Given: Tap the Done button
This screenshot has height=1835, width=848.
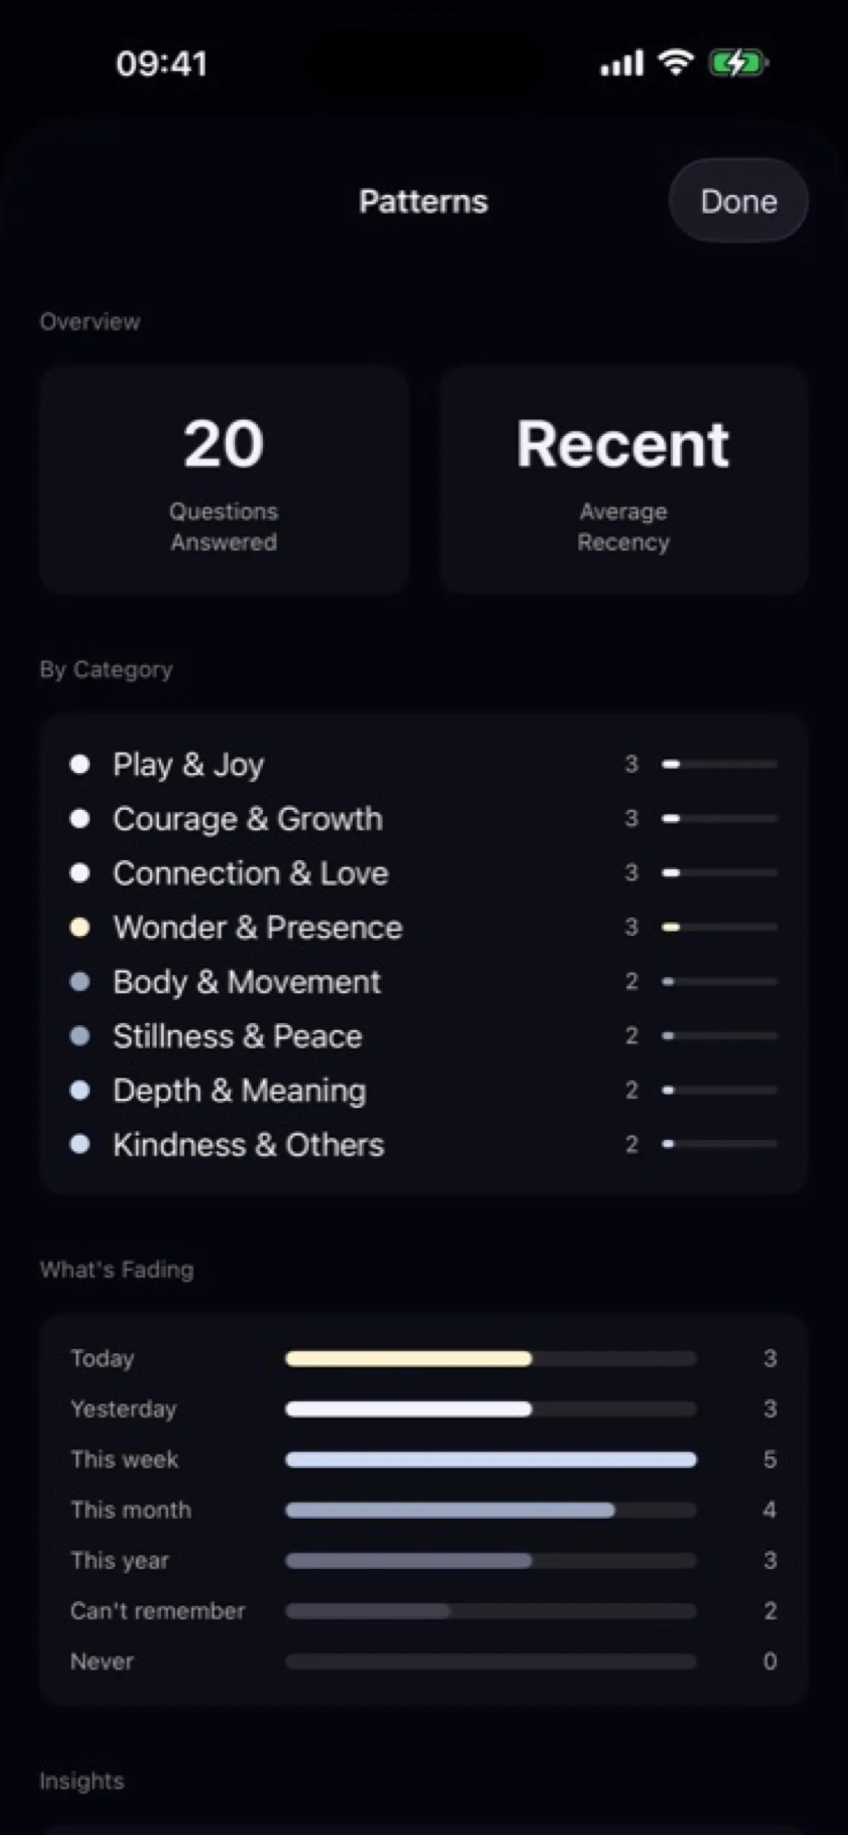Looking at the screenshot, I should click(x=738, y=201).
